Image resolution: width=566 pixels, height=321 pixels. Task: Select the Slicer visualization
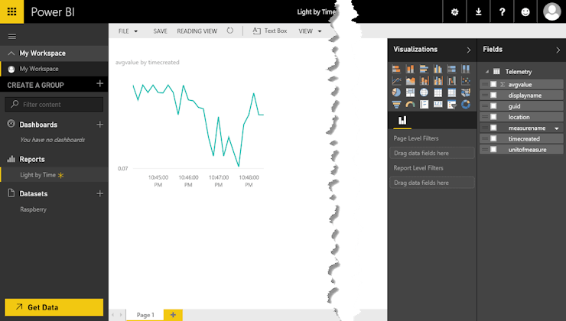451,104
